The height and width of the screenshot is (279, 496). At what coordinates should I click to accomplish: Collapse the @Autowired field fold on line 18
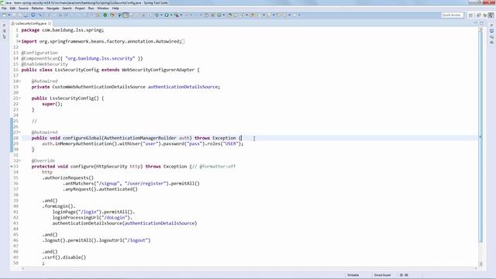point(19,81)
